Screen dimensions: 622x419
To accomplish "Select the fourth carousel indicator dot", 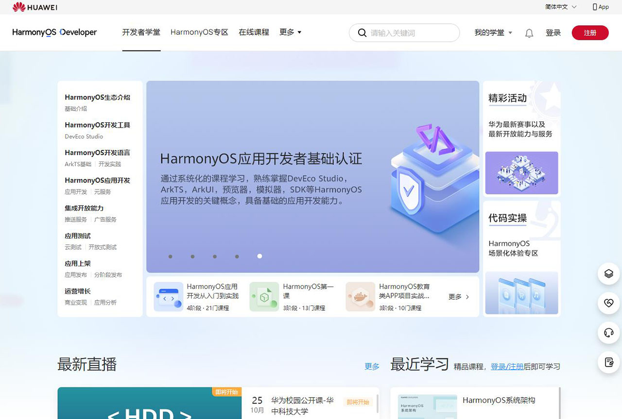I will tap(237, 257).
